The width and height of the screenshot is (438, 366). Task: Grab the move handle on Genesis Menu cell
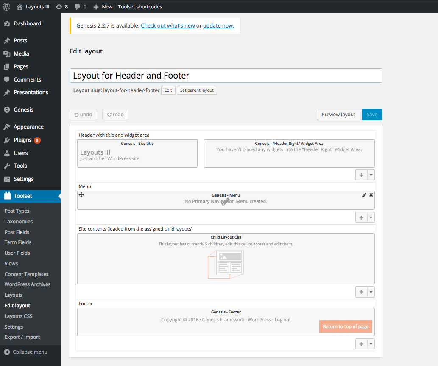click(81, 195)
